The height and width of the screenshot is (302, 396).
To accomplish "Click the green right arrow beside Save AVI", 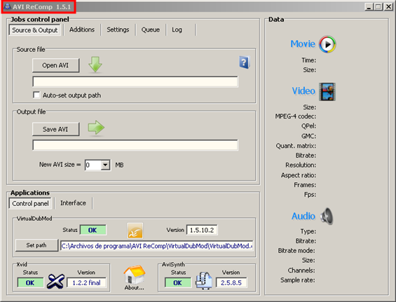I will [96, 128].
